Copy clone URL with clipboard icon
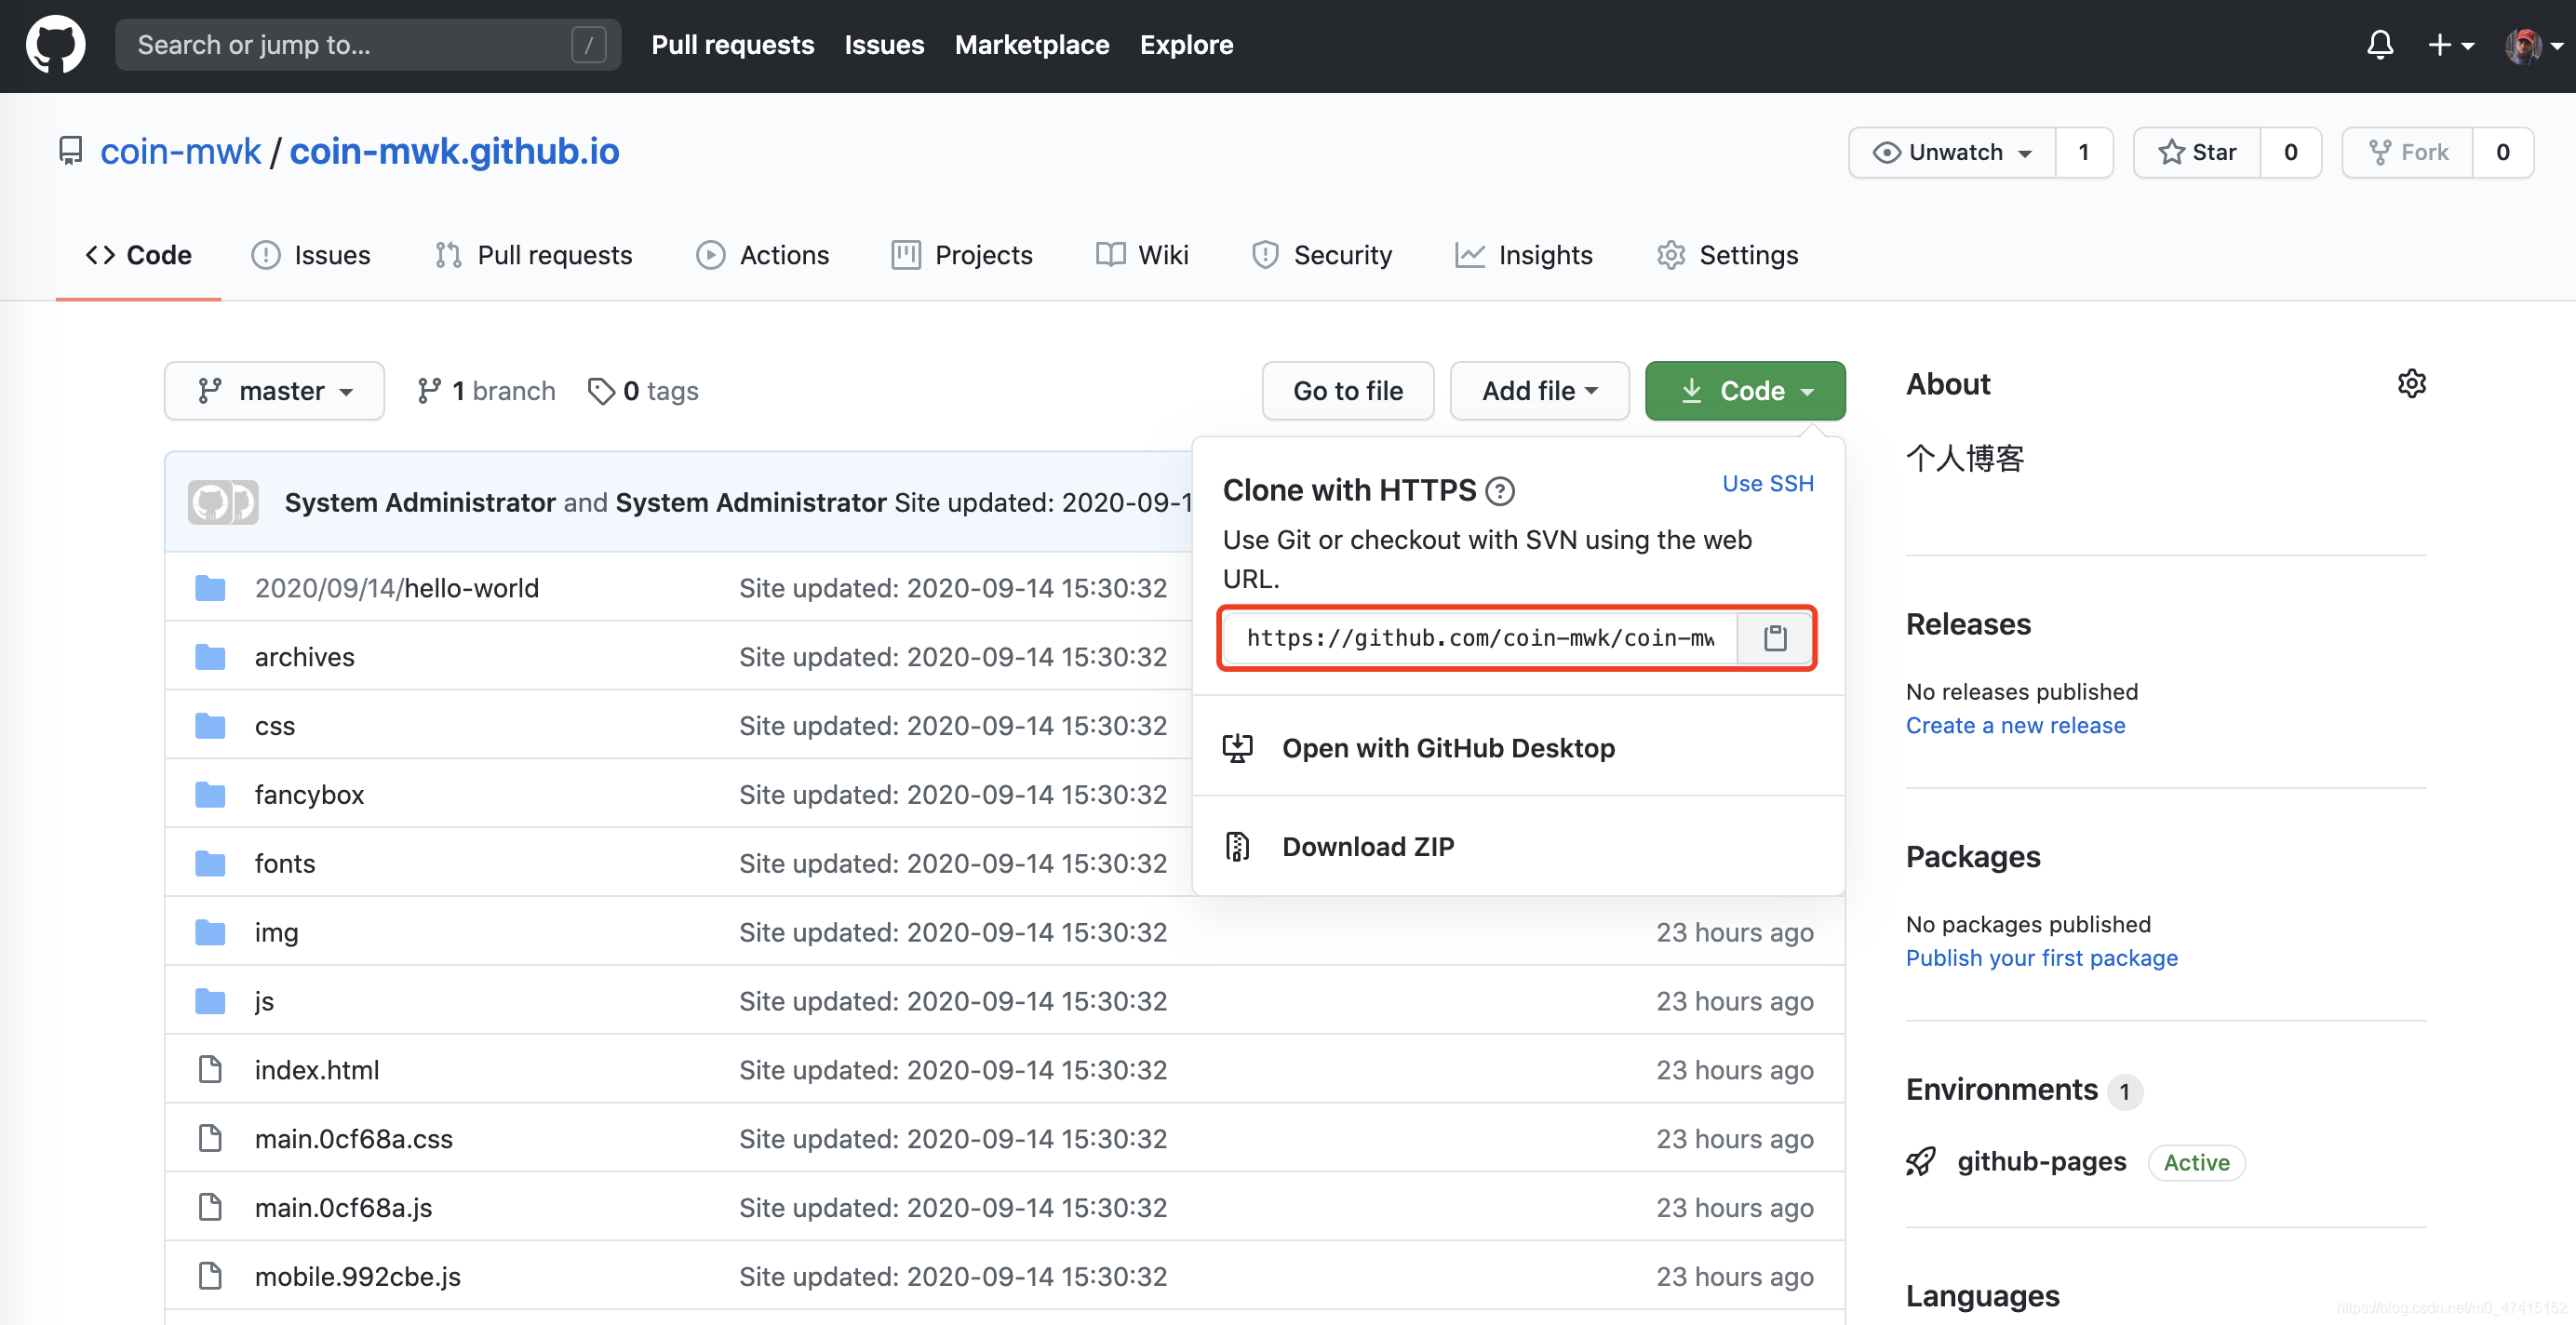2576x1325 pixels. [x=1775, y=638]
